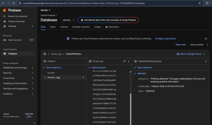Open the filter list icon in threat_logs
The width and height of the screenshot is (212, 125).
tap(124, 61)
